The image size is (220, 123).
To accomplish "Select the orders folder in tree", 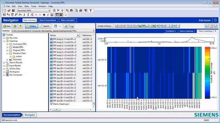I will click(19, 56).
